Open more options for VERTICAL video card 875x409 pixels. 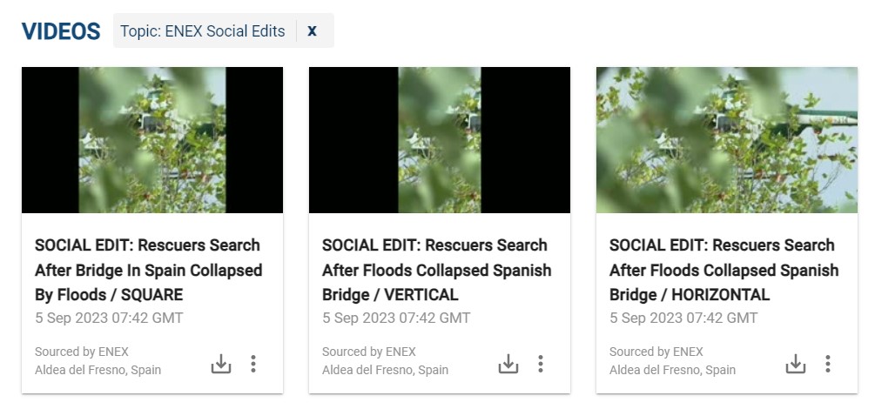[x=540, y=364]
